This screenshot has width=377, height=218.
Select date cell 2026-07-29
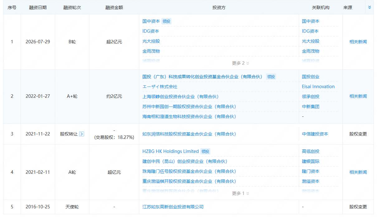click(x=38, y=42)
